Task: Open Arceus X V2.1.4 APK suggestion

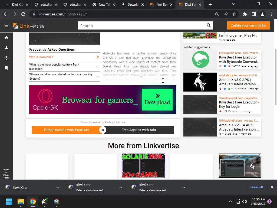Action: [x=222, y=127]
